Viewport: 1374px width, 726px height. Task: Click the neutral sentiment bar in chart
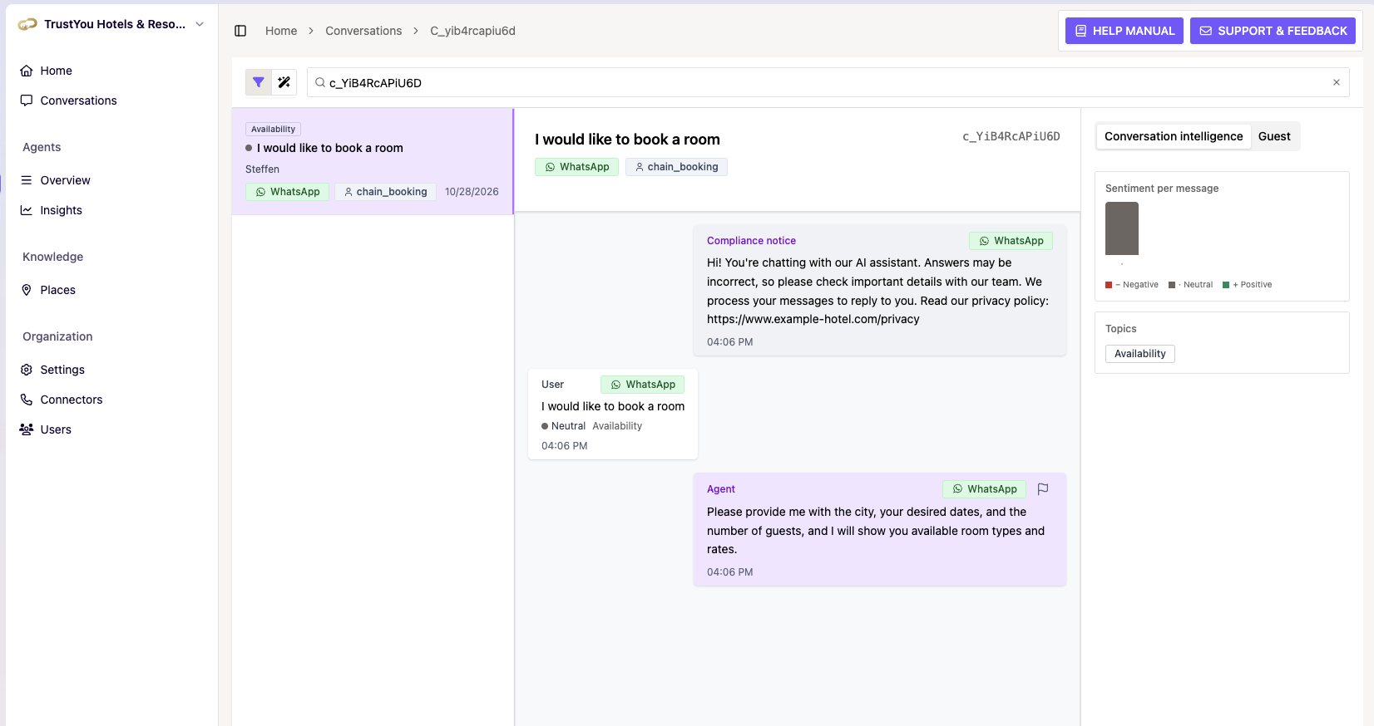[x=1121, y=228]
